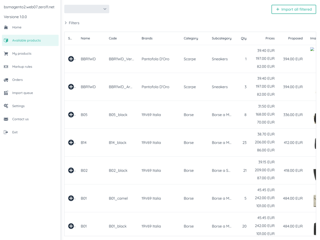Click the Exit door icon

coord(6,132)
